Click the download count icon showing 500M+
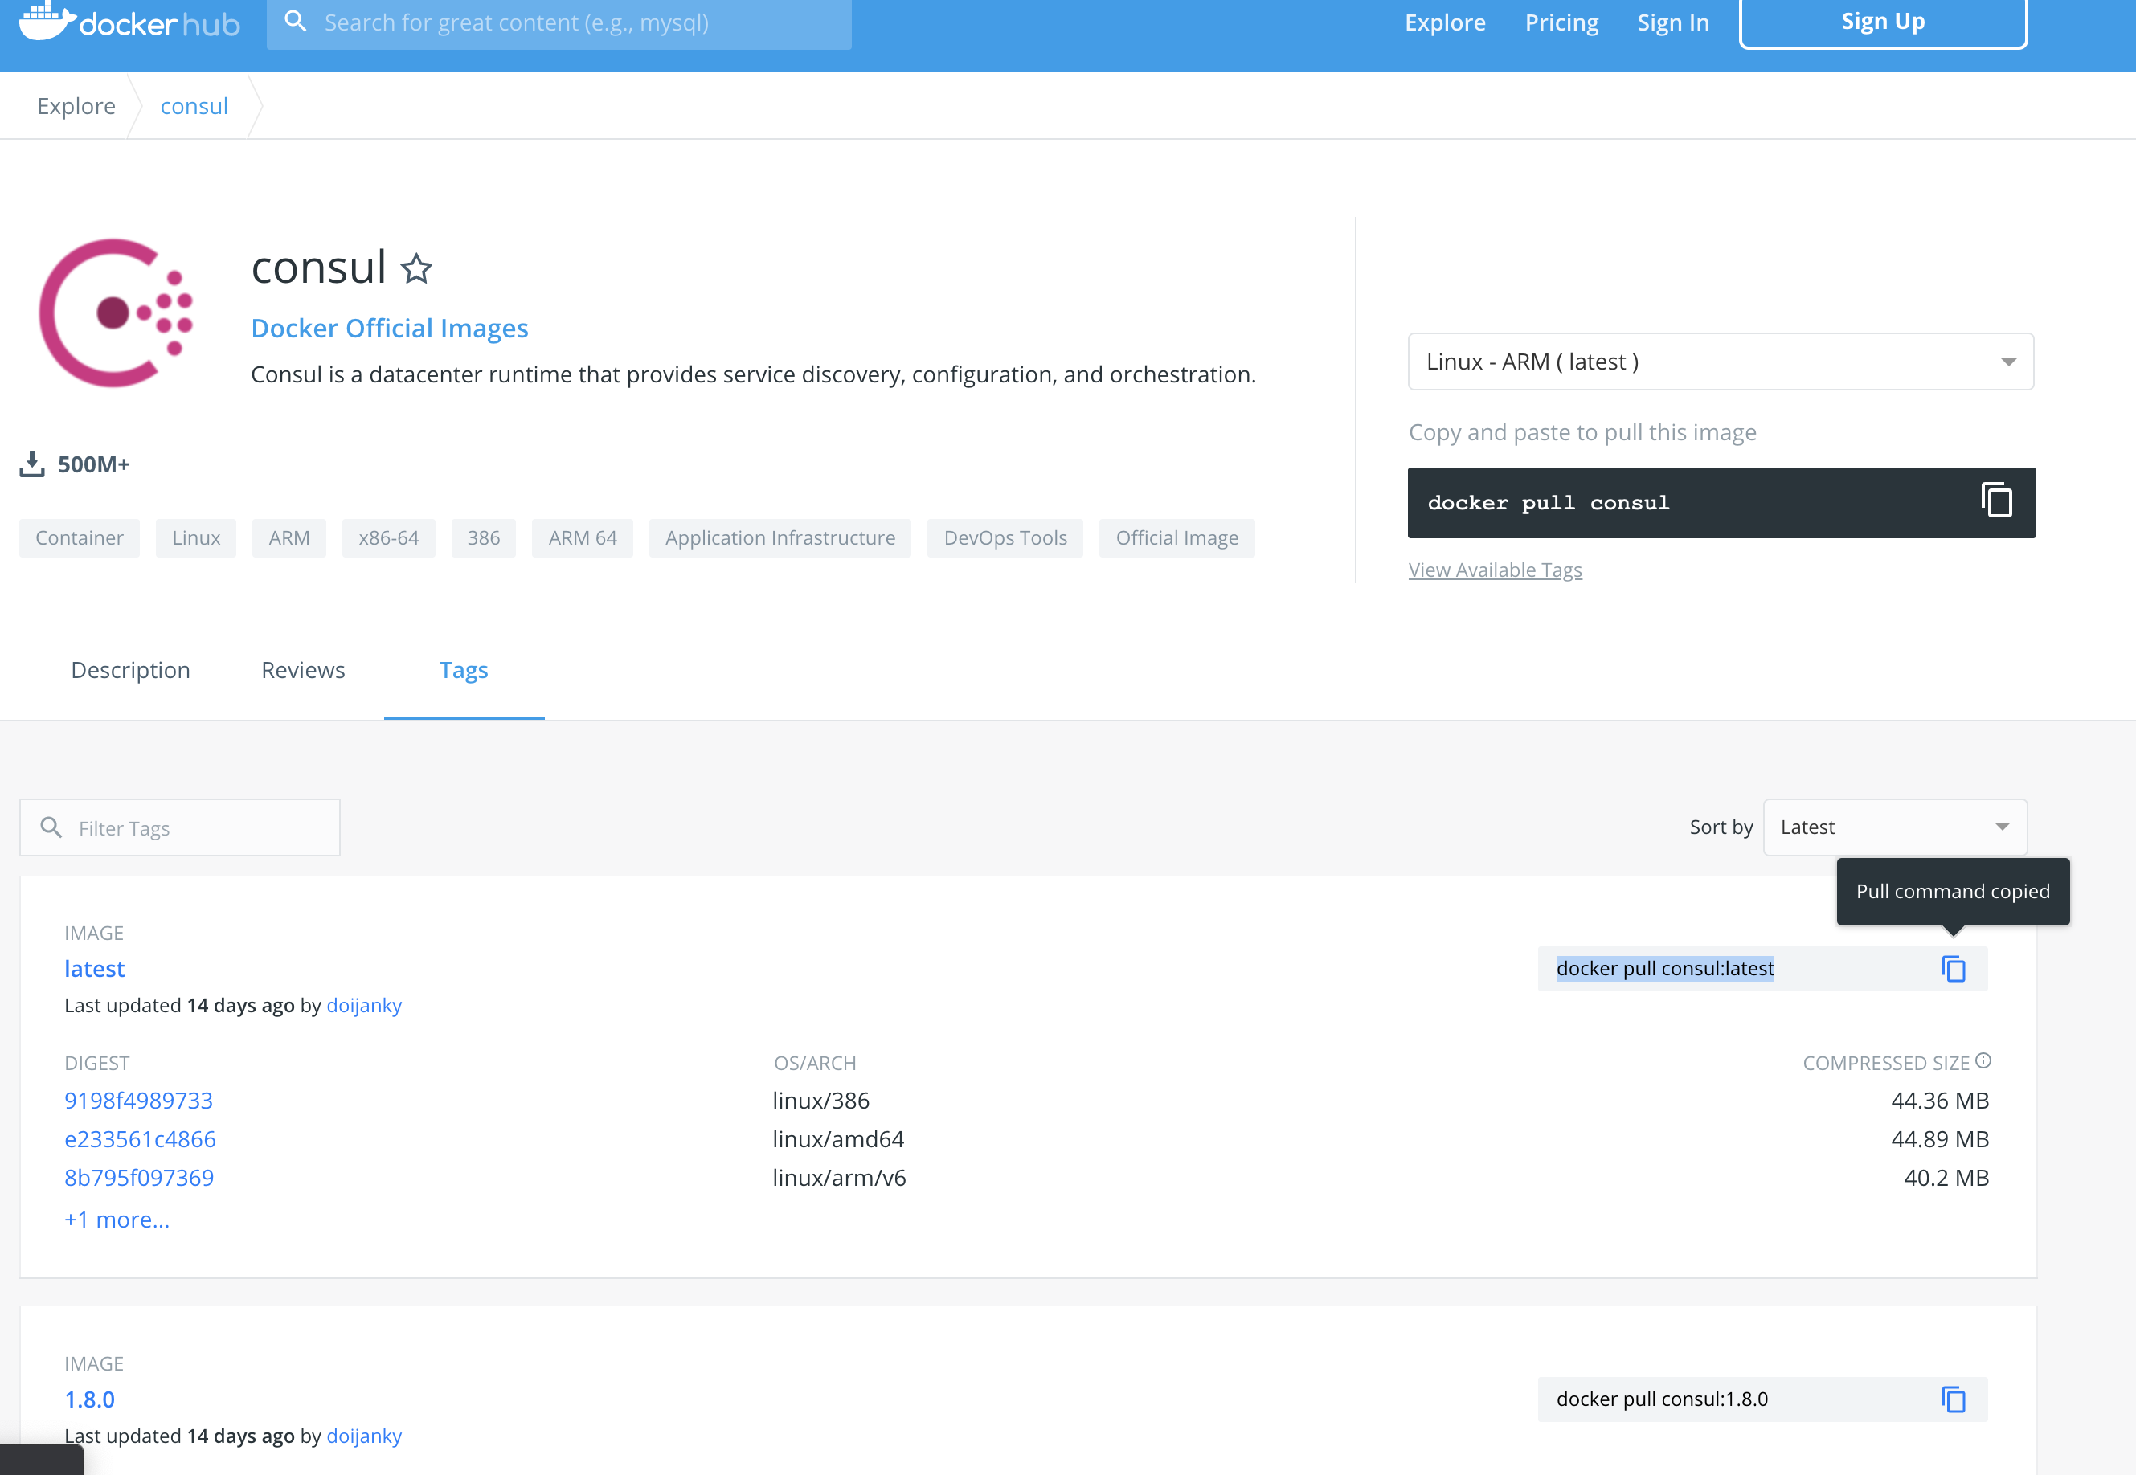2136x1475 pixels. [32, 464]
